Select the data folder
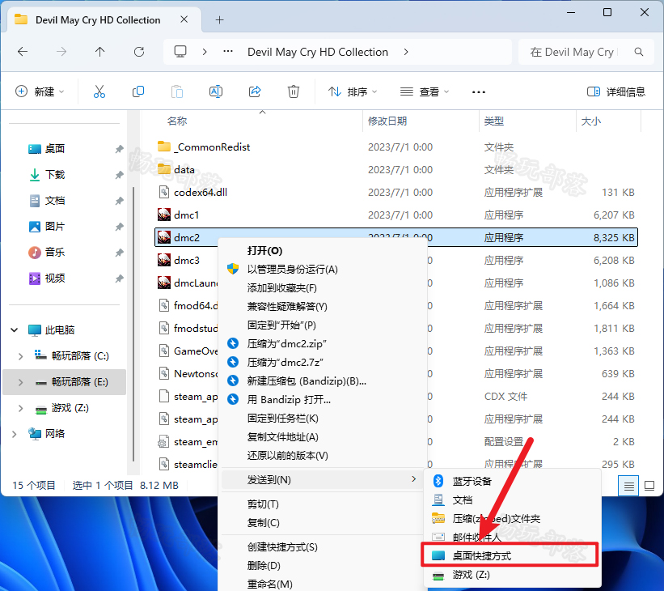 [x=396, y=169]
